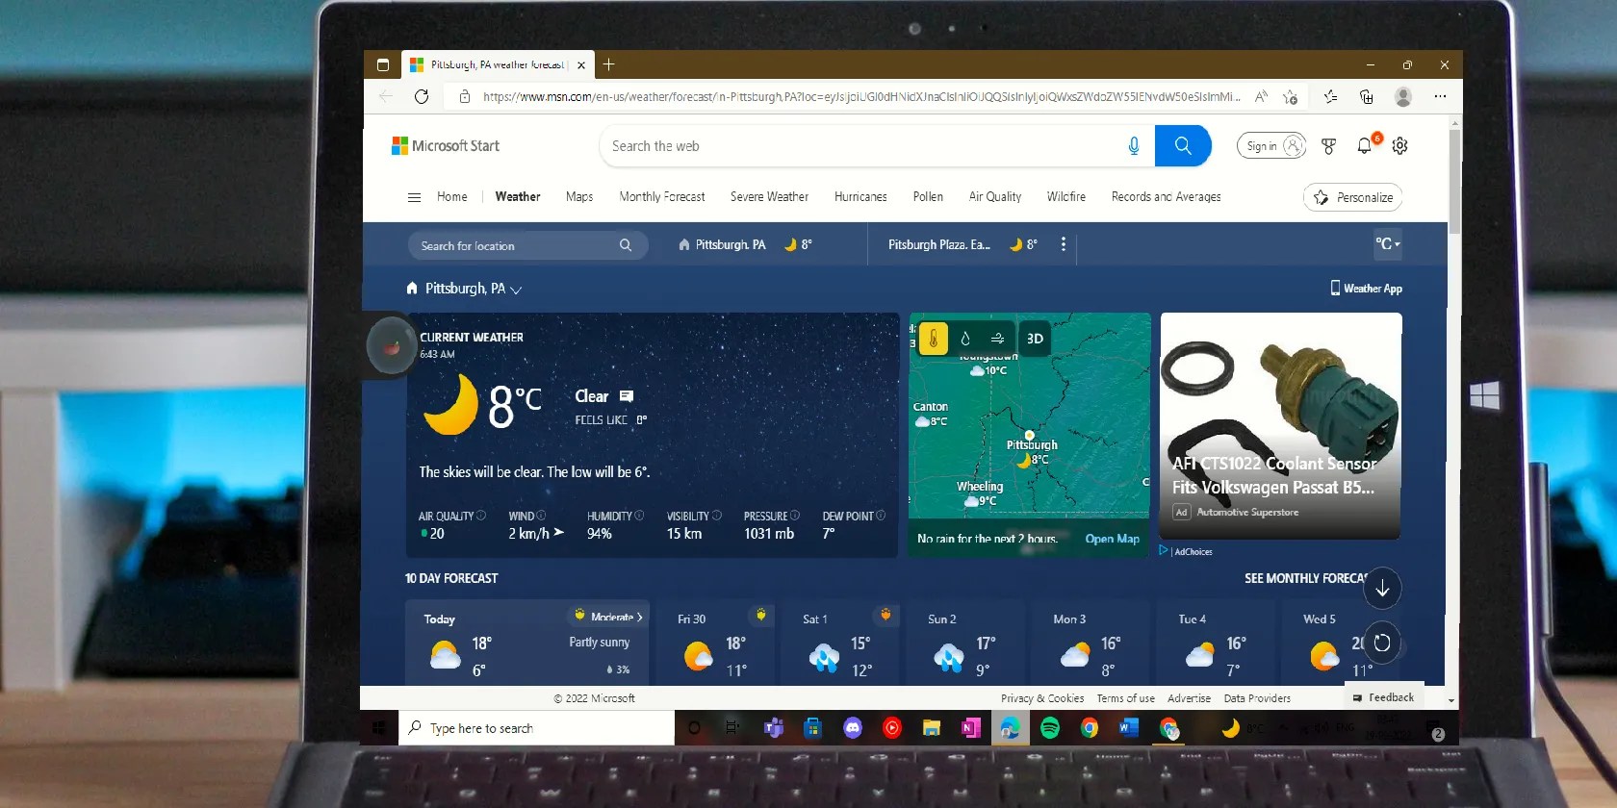This screenshot has width=1617, height=808.
Task: Open the hamburger navigation menu
Action: 415,197
